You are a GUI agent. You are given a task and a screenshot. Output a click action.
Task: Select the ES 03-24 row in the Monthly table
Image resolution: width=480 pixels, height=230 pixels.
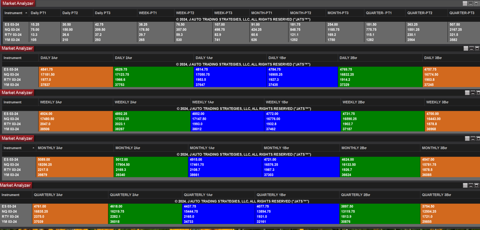(x=241, y=160)
